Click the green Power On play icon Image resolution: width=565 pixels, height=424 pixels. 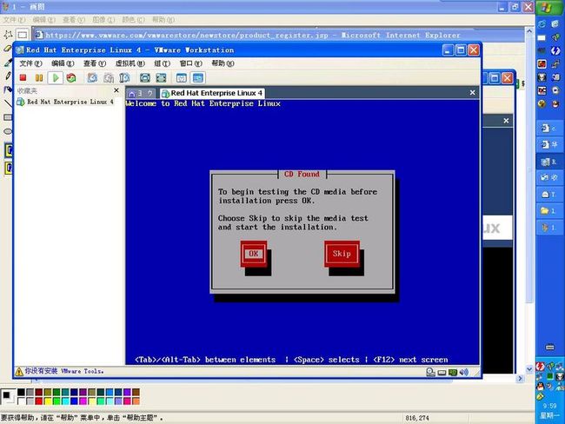[56, 78]
